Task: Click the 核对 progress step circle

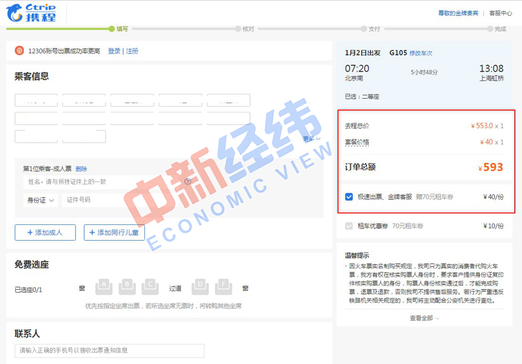Action: point(238,27)
